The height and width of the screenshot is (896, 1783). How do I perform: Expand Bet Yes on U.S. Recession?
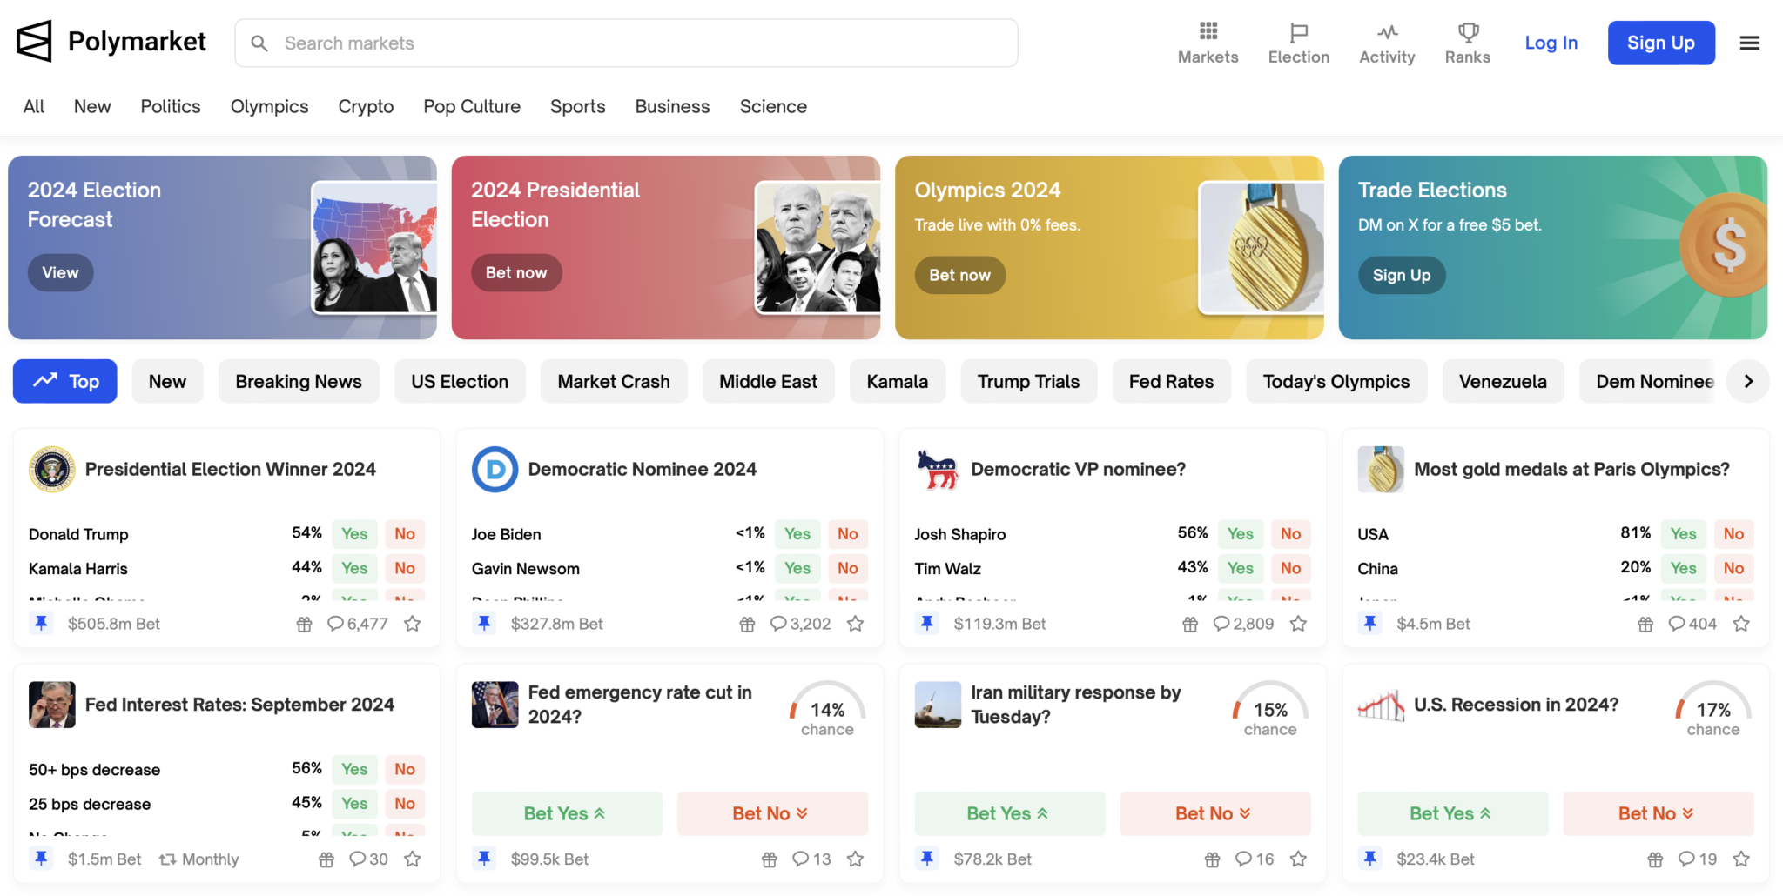coord(1453,813)
